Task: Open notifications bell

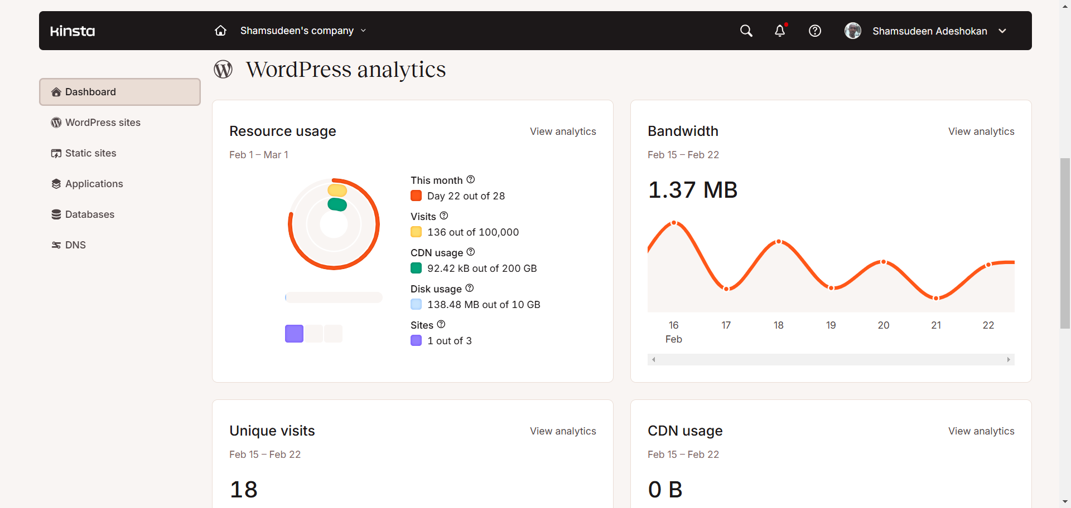Action: pos(780,31)
